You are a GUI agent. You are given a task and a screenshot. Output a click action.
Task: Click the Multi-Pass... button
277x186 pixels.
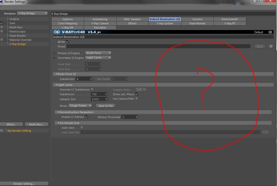point(37,124)
